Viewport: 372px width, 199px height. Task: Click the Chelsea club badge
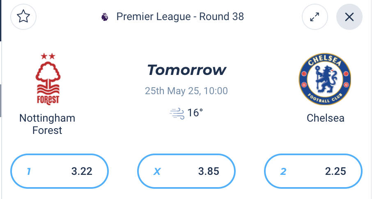coord(325,79)
